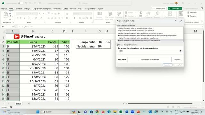Click the Comentarios button

click(x=159, y=9)
